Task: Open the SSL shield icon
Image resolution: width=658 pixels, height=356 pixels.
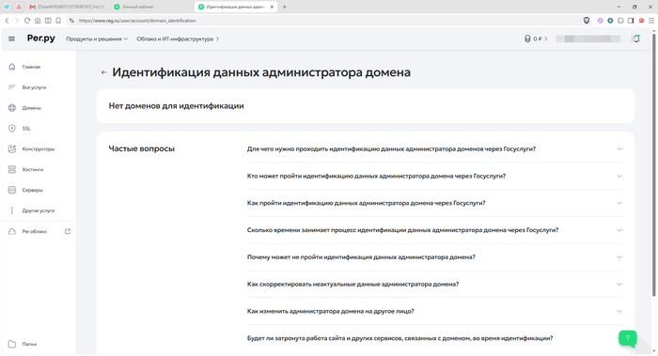Action: pos(11,129)
